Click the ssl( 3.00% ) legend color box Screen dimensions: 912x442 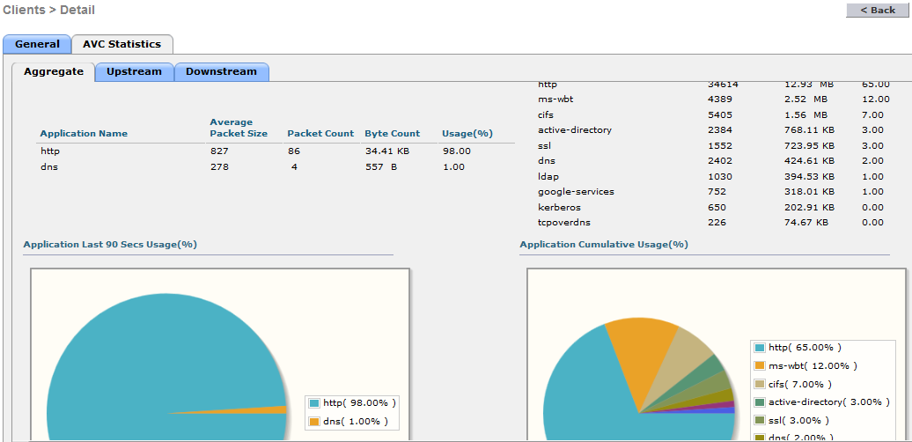[x=760, y=421]
